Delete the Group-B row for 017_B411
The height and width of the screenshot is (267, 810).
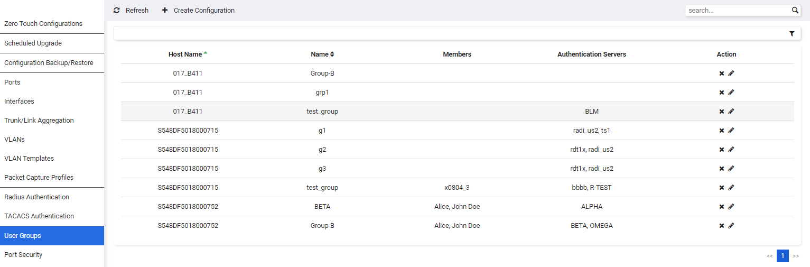721,73
